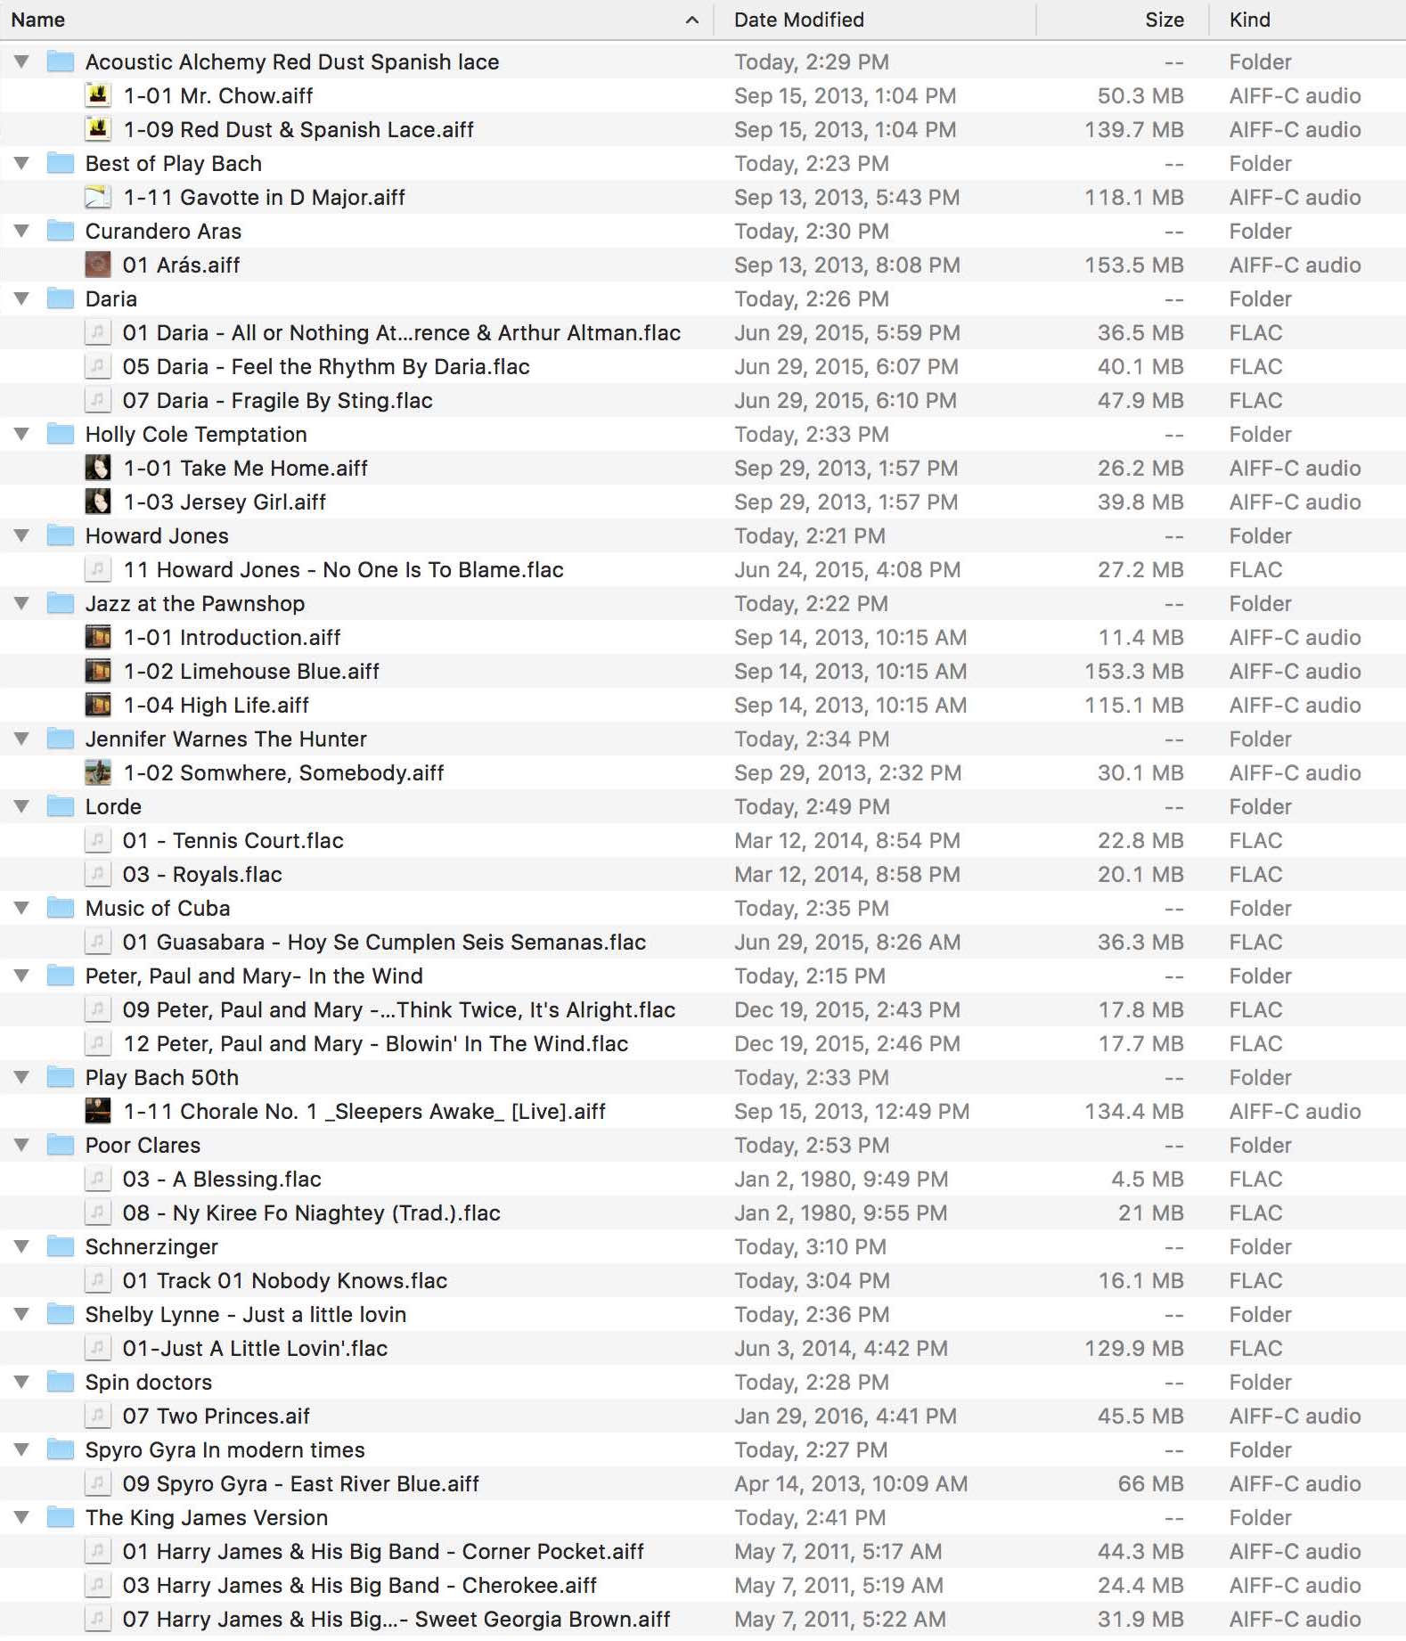
Task: Collapse the Curandero Aras folder
Action: pos(22,231)
